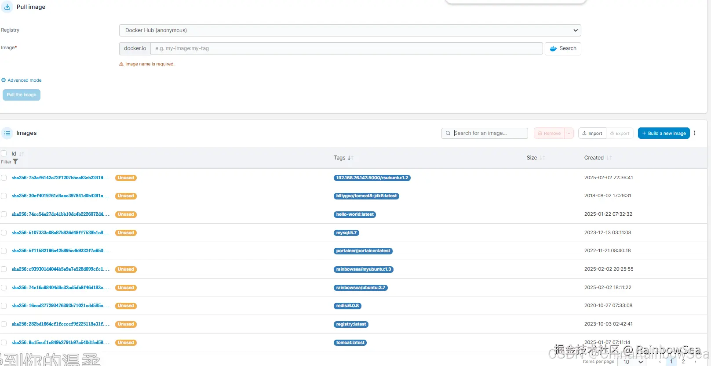This screenshot has height=366, width=711.
Task: Check the mysql:5.7 row checkbox
Action: tap(4, 233)
